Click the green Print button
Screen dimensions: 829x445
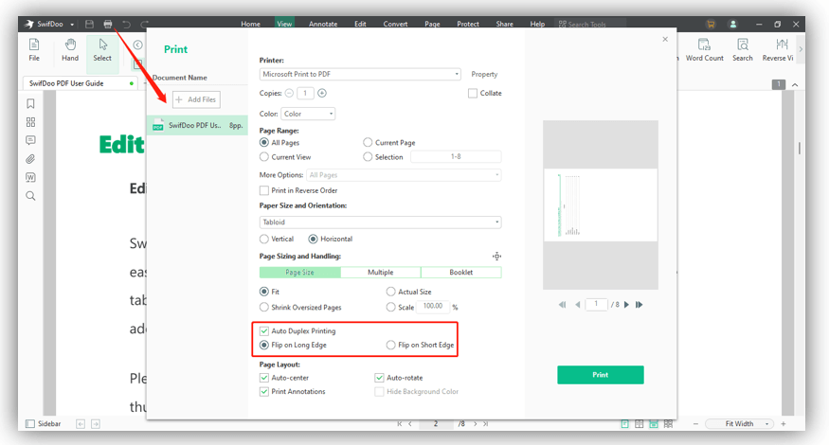click(600, 375)
